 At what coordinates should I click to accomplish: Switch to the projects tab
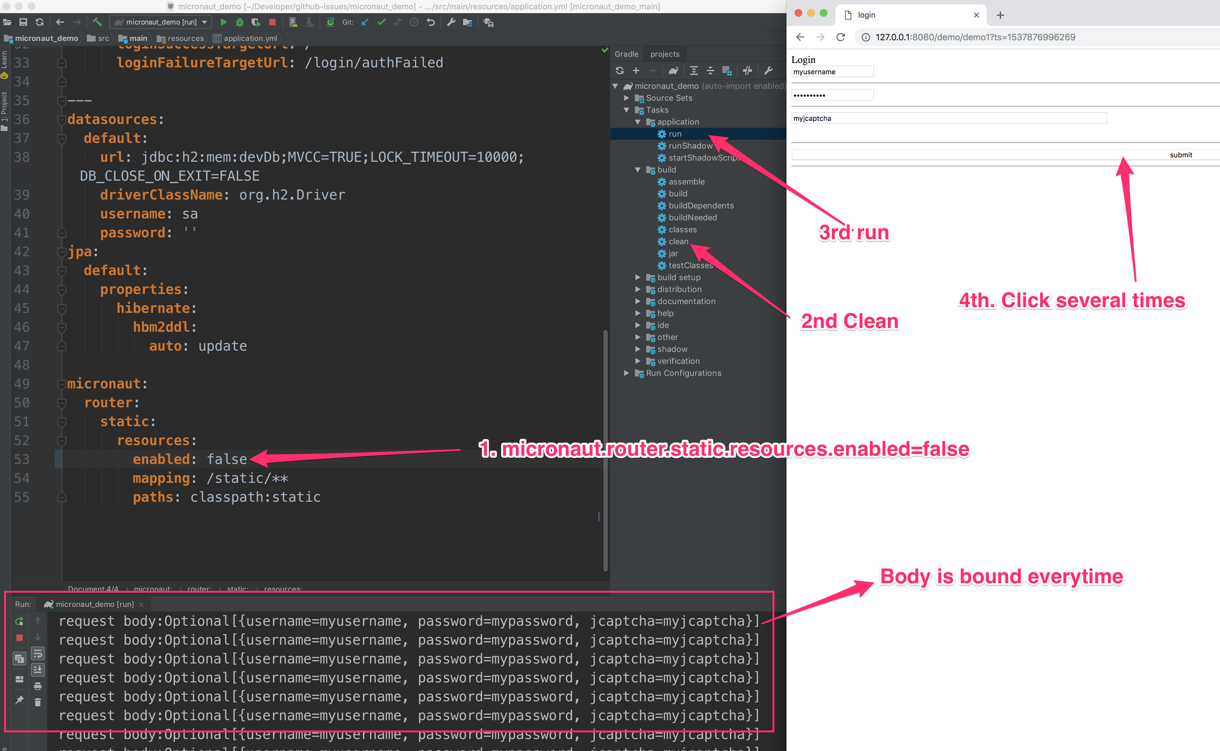coord(665,54)
